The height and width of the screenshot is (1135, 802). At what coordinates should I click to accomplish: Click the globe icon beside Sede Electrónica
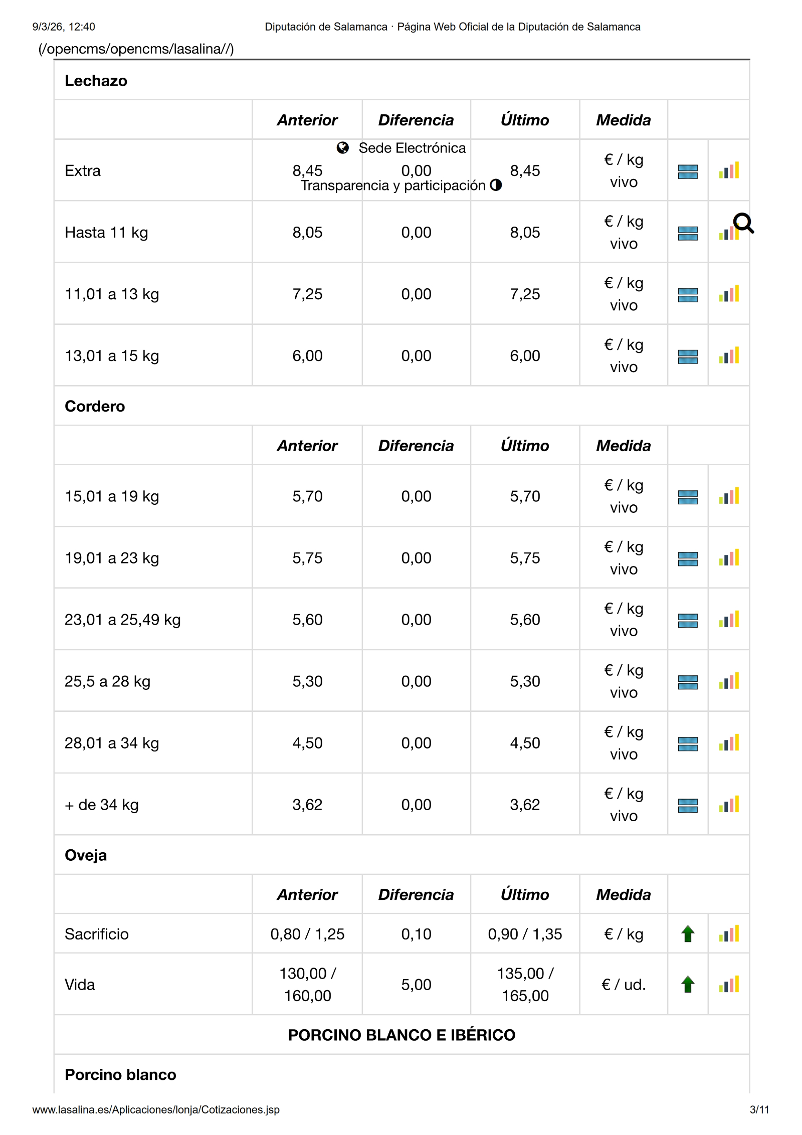[x=343, y=148]
